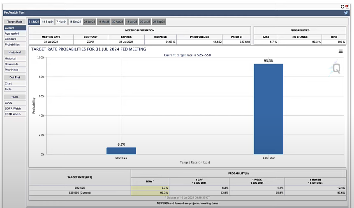Switch to the 7 Nov24 meeting tab
This screenshot has width=354, height=208.
[61, 21]
